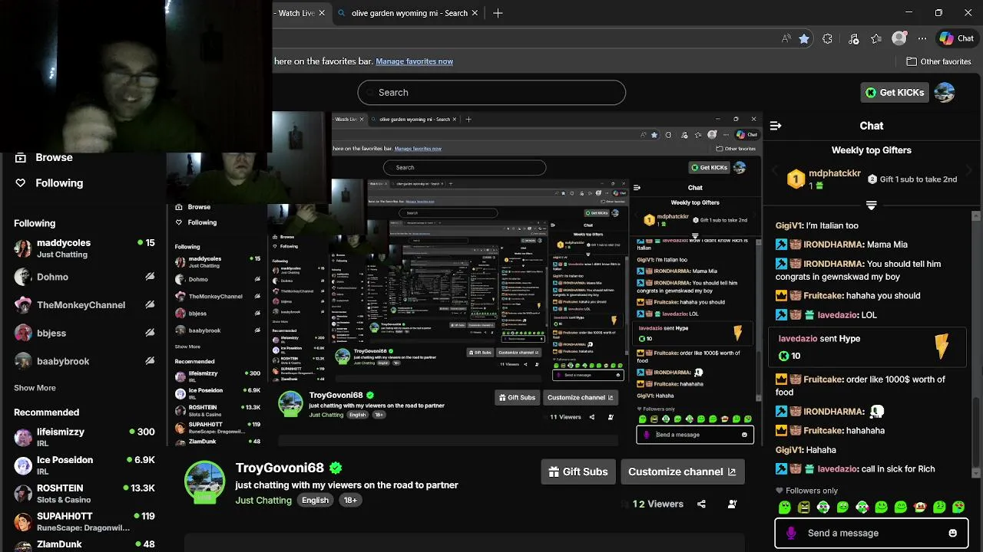Open the browser three-dot settings menu
The height and width of the screenshot is (552, 983).
[922, 38]
